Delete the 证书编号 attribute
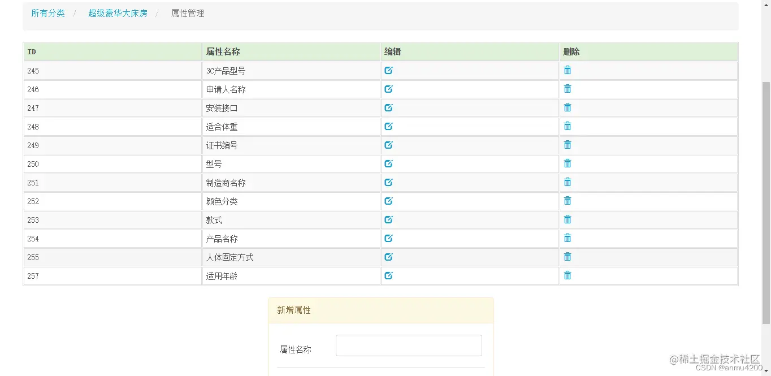 point(568,145)
